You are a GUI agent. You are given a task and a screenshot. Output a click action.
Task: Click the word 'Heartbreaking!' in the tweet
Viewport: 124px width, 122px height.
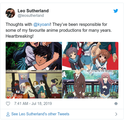pyautogui.click(x=19, y=36)
